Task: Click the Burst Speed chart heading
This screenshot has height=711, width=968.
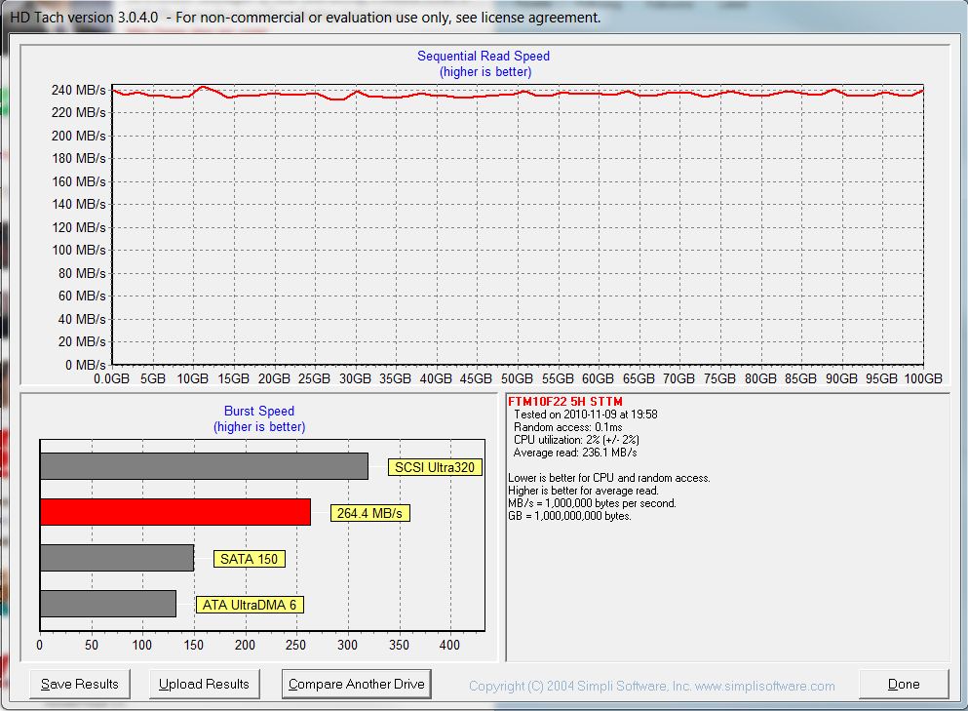Action: click(x=258, y=412)
